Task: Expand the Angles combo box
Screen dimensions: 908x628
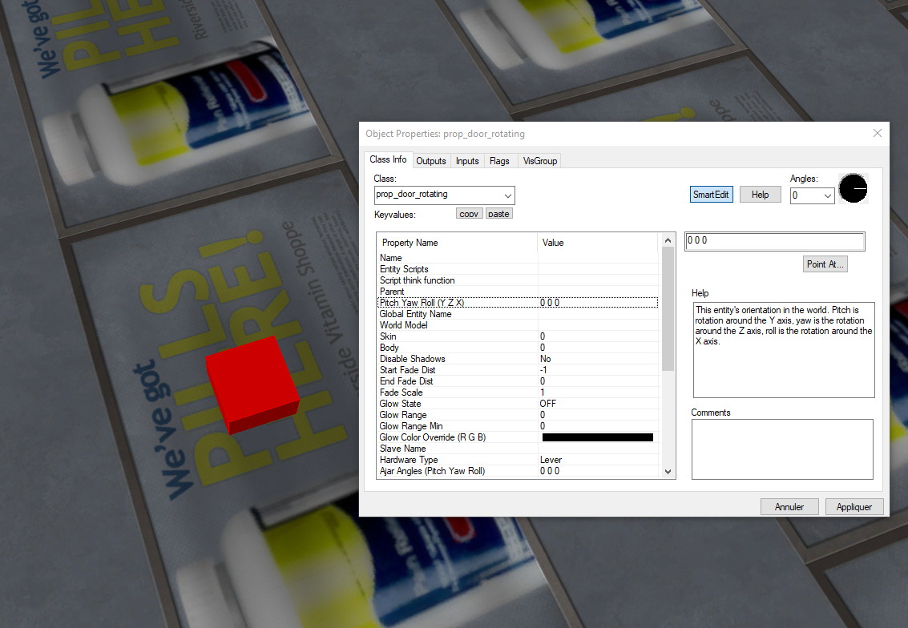Action: [x=827, y=195]
